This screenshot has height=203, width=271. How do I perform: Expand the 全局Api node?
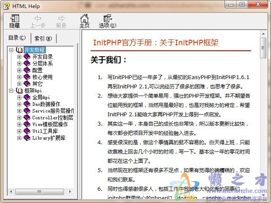pos(19,97)
